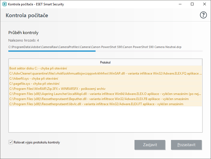Select the AdwCleaner WinSAP.dll log row
The image size is (211, 159).
point(105,73)
